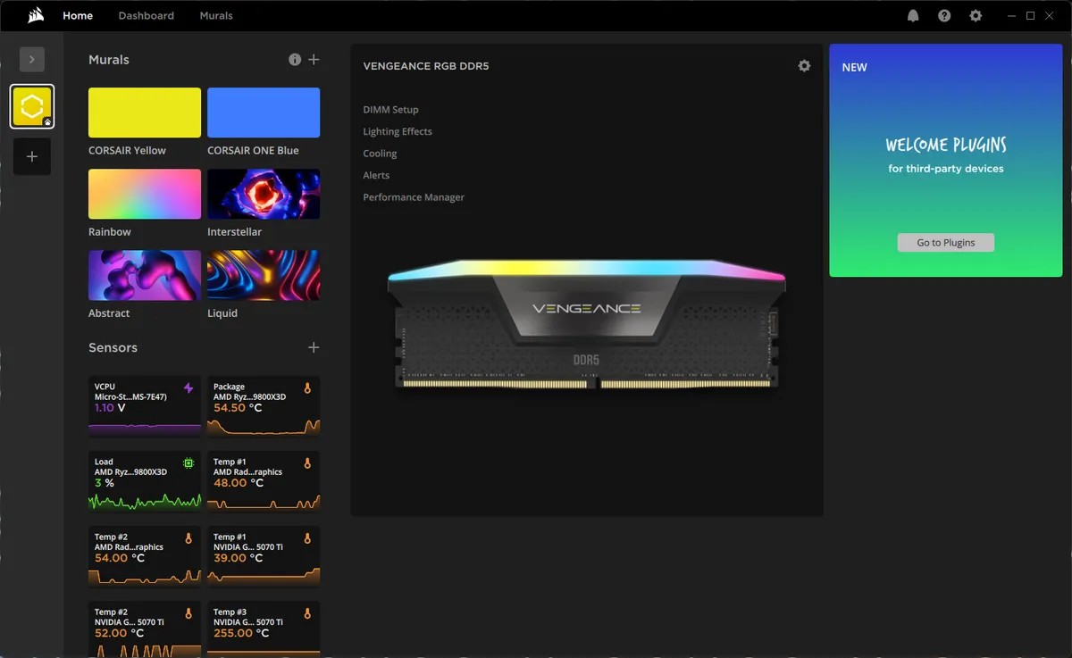Click the lightning icon on VCPU sensor card
The image size is (1072, 658).
tap(188, 387)
